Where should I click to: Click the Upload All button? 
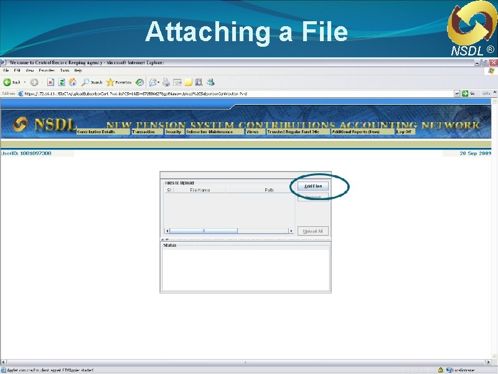pos(313,231)
